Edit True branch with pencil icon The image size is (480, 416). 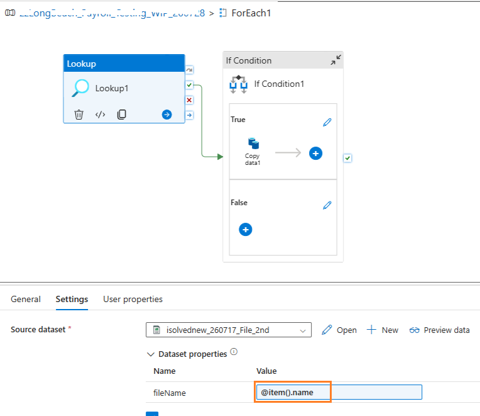327,122
